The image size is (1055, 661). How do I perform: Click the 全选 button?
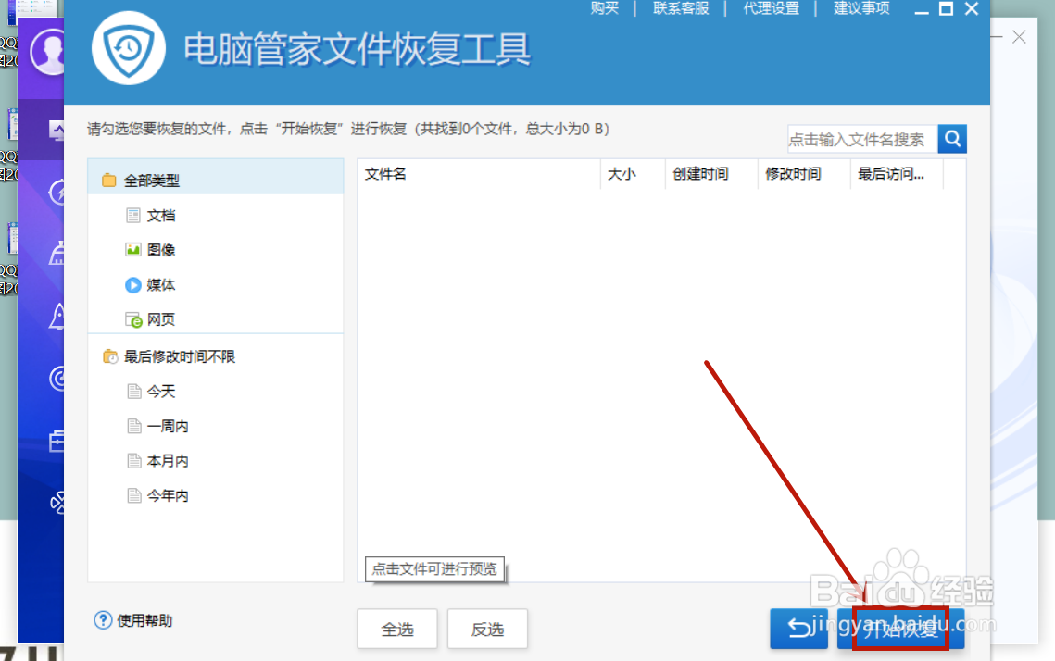click(x=397, y=629)
